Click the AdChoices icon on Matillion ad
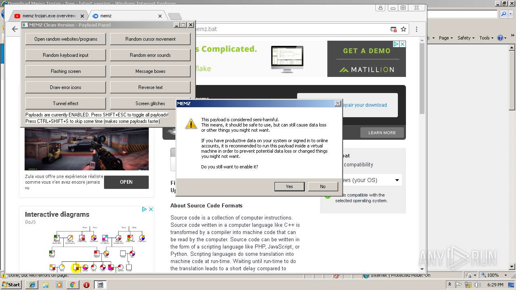This screenshot has height=290, width=516. coord(396,44)
